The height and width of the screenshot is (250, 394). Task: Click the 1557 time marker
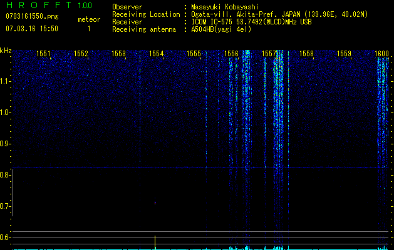[x=269, y=53]
